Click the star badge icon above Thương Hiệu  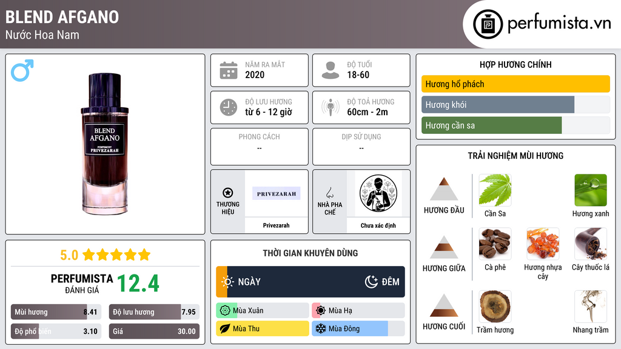point(228,193)
